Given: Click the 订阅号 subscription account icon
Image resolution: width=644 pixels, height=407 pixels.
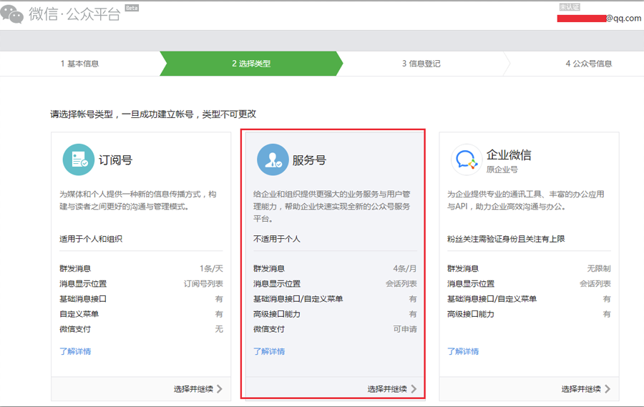Looking at the screenshot, I should point(78,160).
